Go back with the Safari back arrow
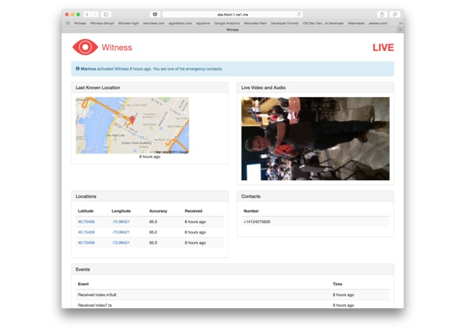 click(x=87, y=14)
